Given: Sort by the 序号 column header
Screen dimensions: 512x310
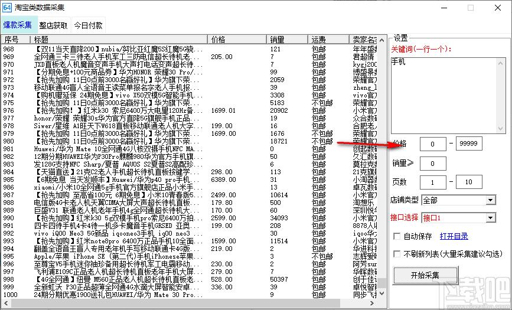Looking at the screenshot, I should 15,40.
